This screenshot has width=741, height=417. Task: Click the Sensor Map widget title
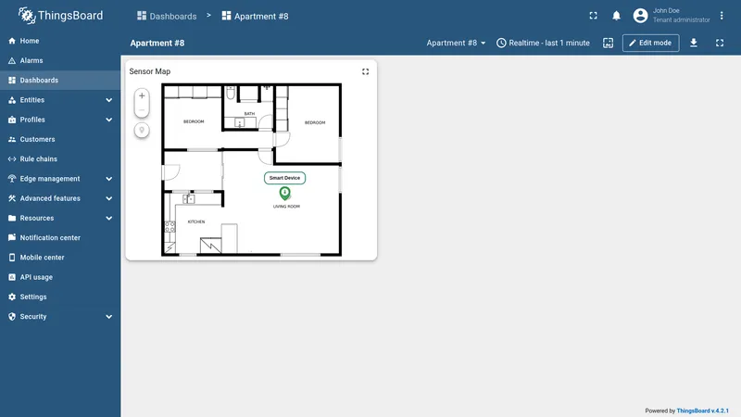click(150, 71)
